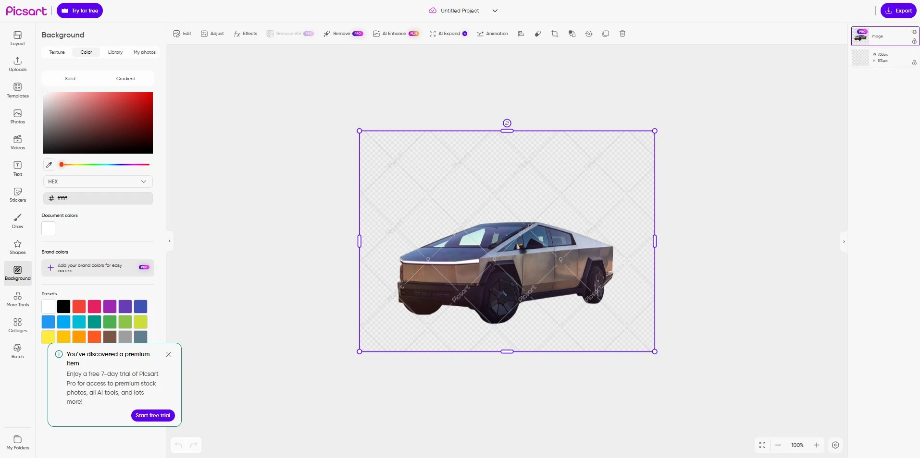Select the Crop tool icon

click(555, 34)
